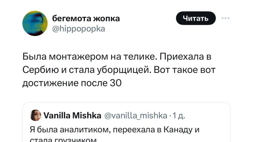Screen dimensions: 253x142
Task: Click the @vanilla_mishka handle
Action: point(135,115)
